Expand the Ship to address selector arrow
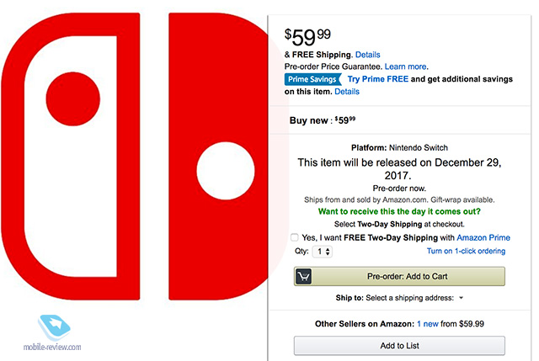This screenshot has height=361, width=539. point(462,298)
